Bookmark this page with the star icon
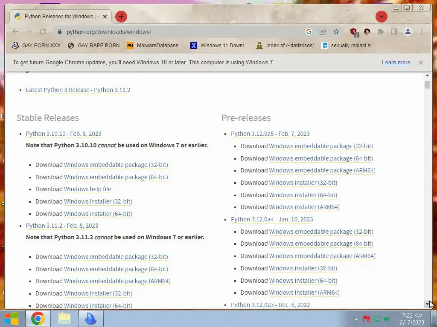The image size is (437, 327). pyautogui.click(x=336, y=32)
